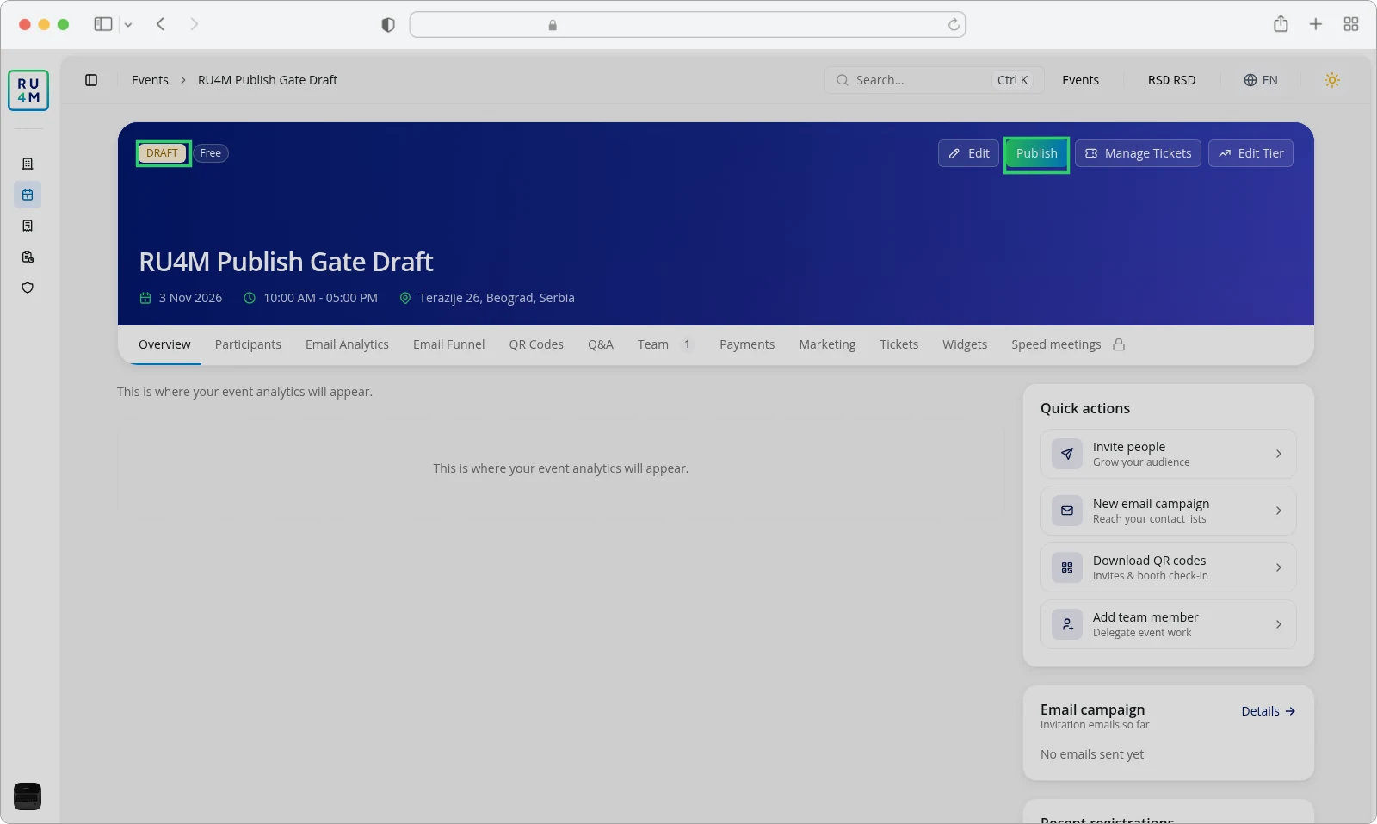Click the Safari address bar

tap(688, 25)
